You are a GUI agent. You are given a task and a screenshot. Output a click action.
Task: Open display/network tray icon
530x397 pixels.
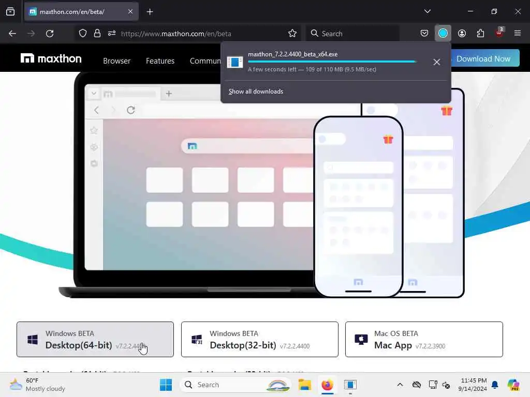(x=433, y=385)
